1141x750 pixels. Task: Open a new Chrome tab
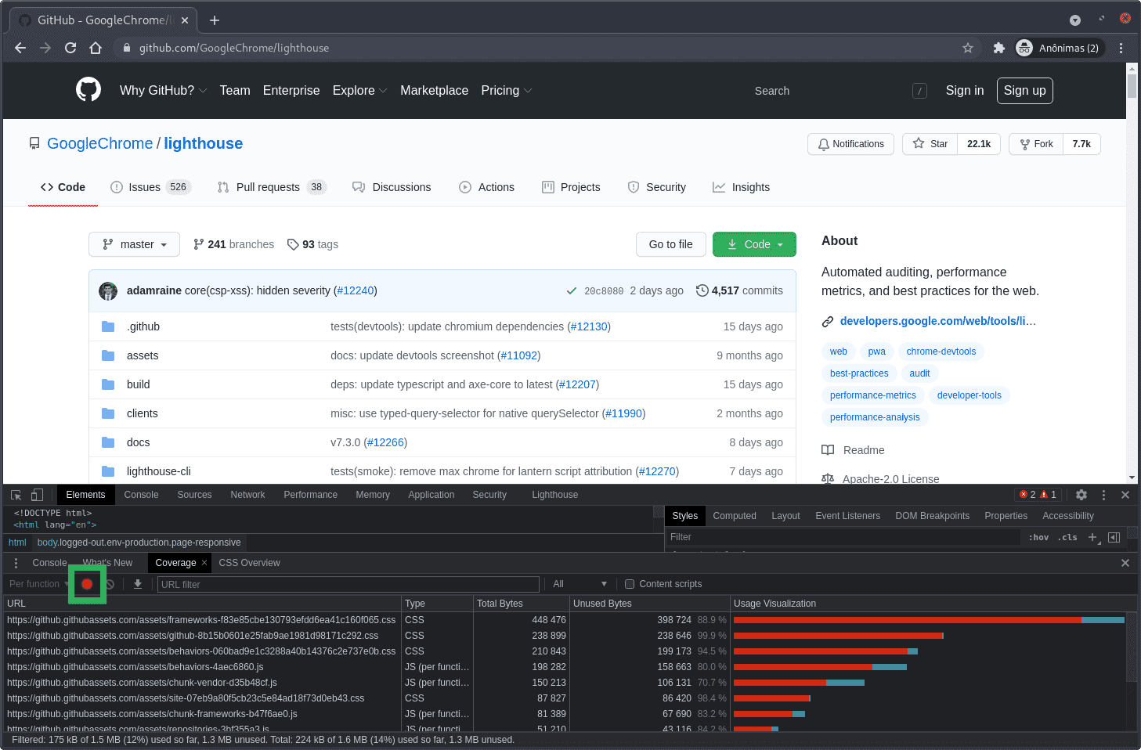(x=215, y=20)
